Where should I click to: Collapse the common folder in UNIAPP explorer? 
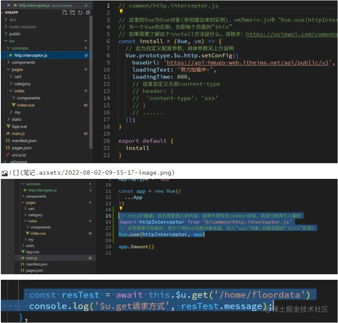coord(8,48)
